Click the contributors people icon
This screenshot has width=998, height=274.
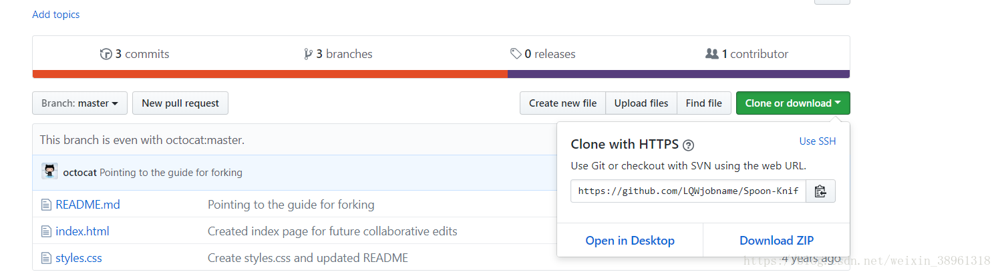(x=712, y=54)
